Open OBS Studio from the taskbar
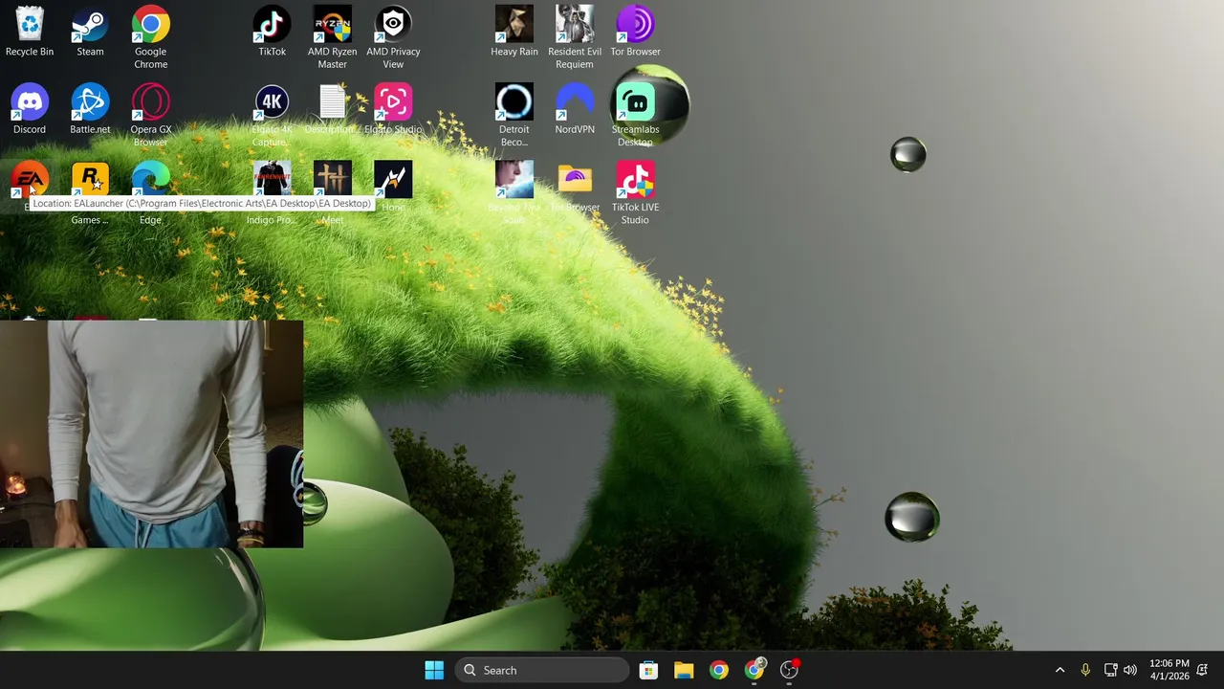This screenshot has height=689, width=1224. pos(790,670)
